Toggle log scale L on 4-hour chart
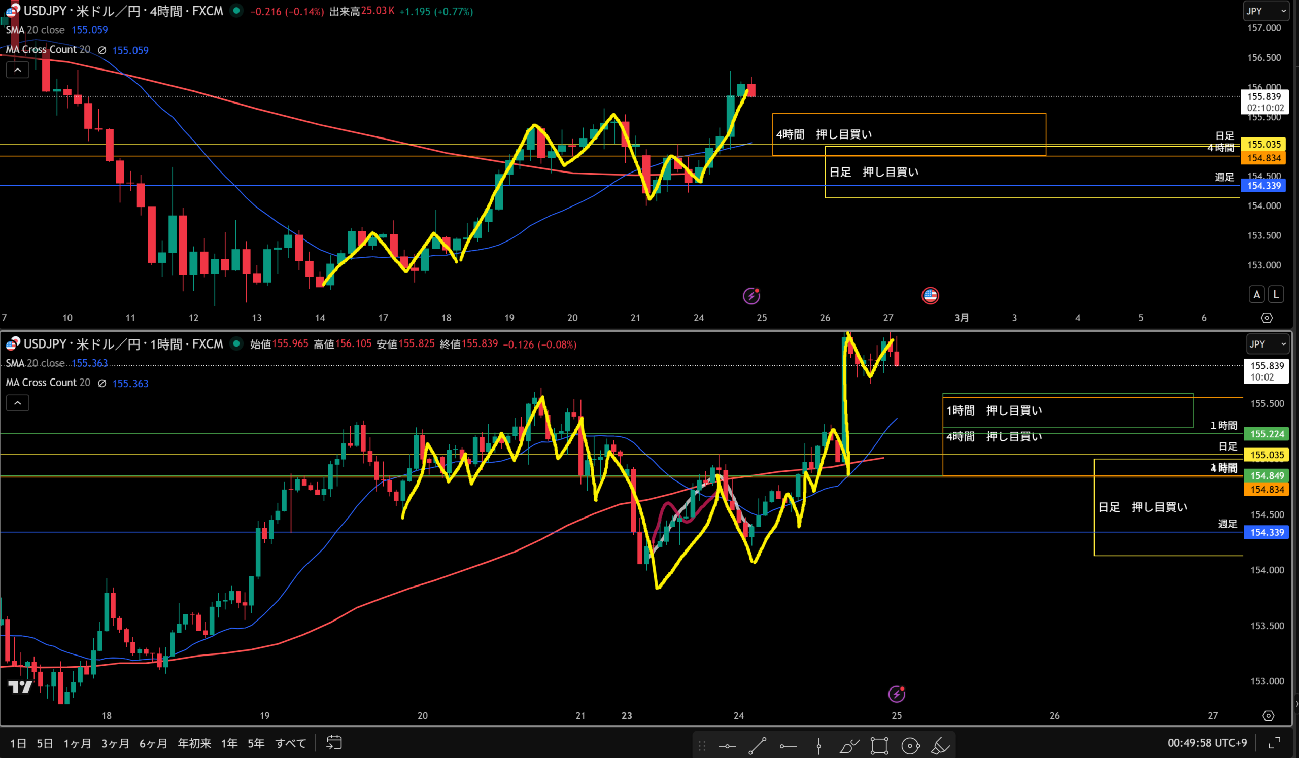1299x758 pixels. tap(1276, 294)
